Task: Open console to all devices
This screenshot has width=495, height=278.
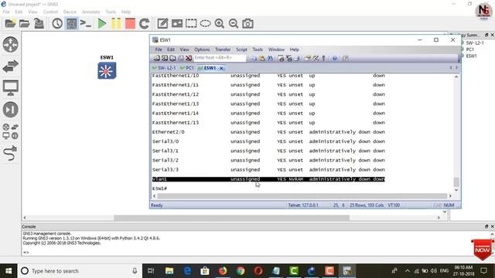Action: tap(86, 24)
